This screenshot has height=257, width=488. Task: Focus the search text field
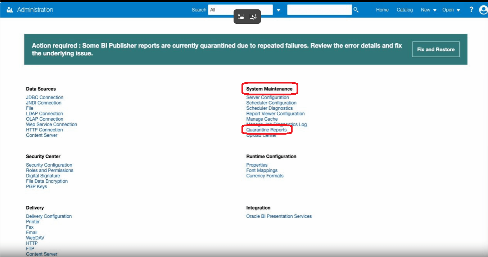319,10
